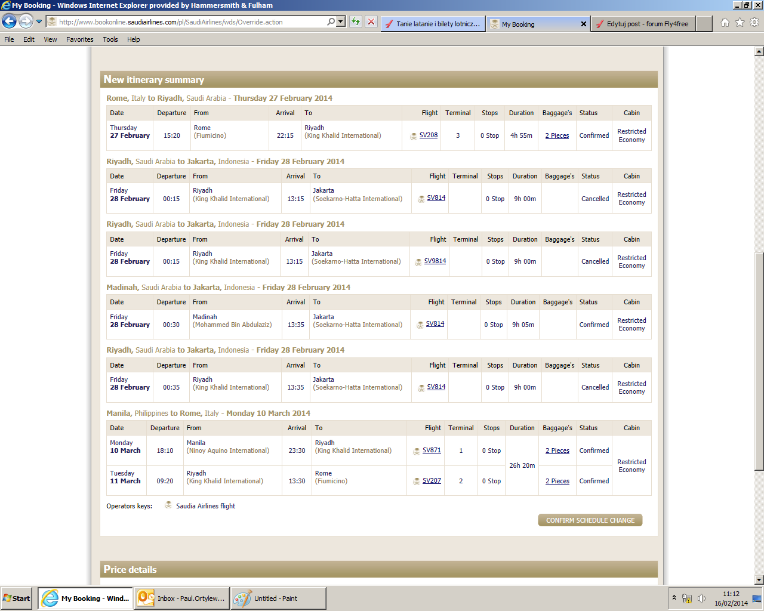The width and height of the screenshot is (764, 611).
Task: Click the Home icon
Action: click(725, 23)
